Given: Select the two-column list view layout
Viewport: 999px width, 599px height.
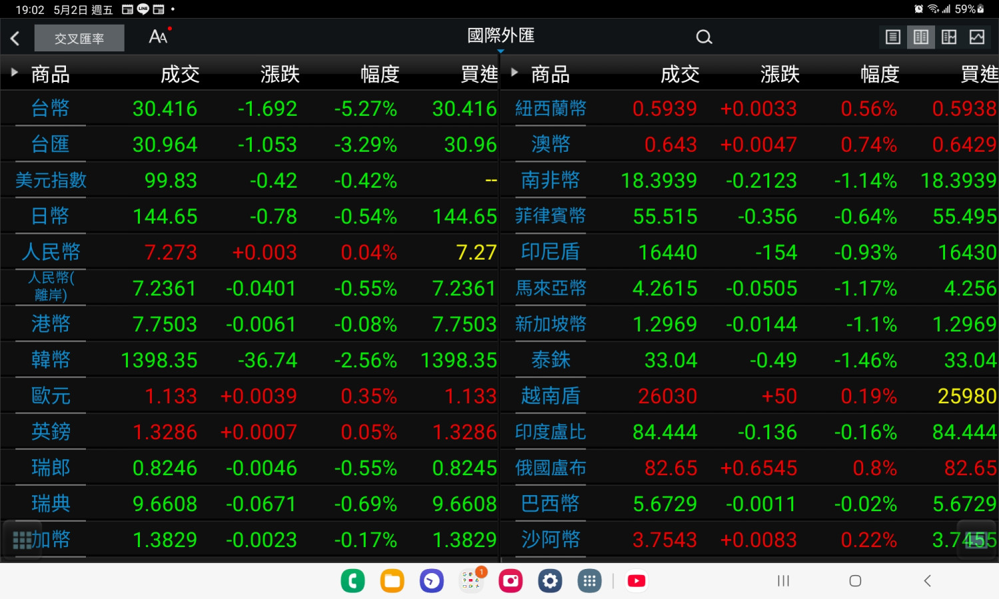Looking at the screenshot, I should pyautogui.click(x=921, y=37).
